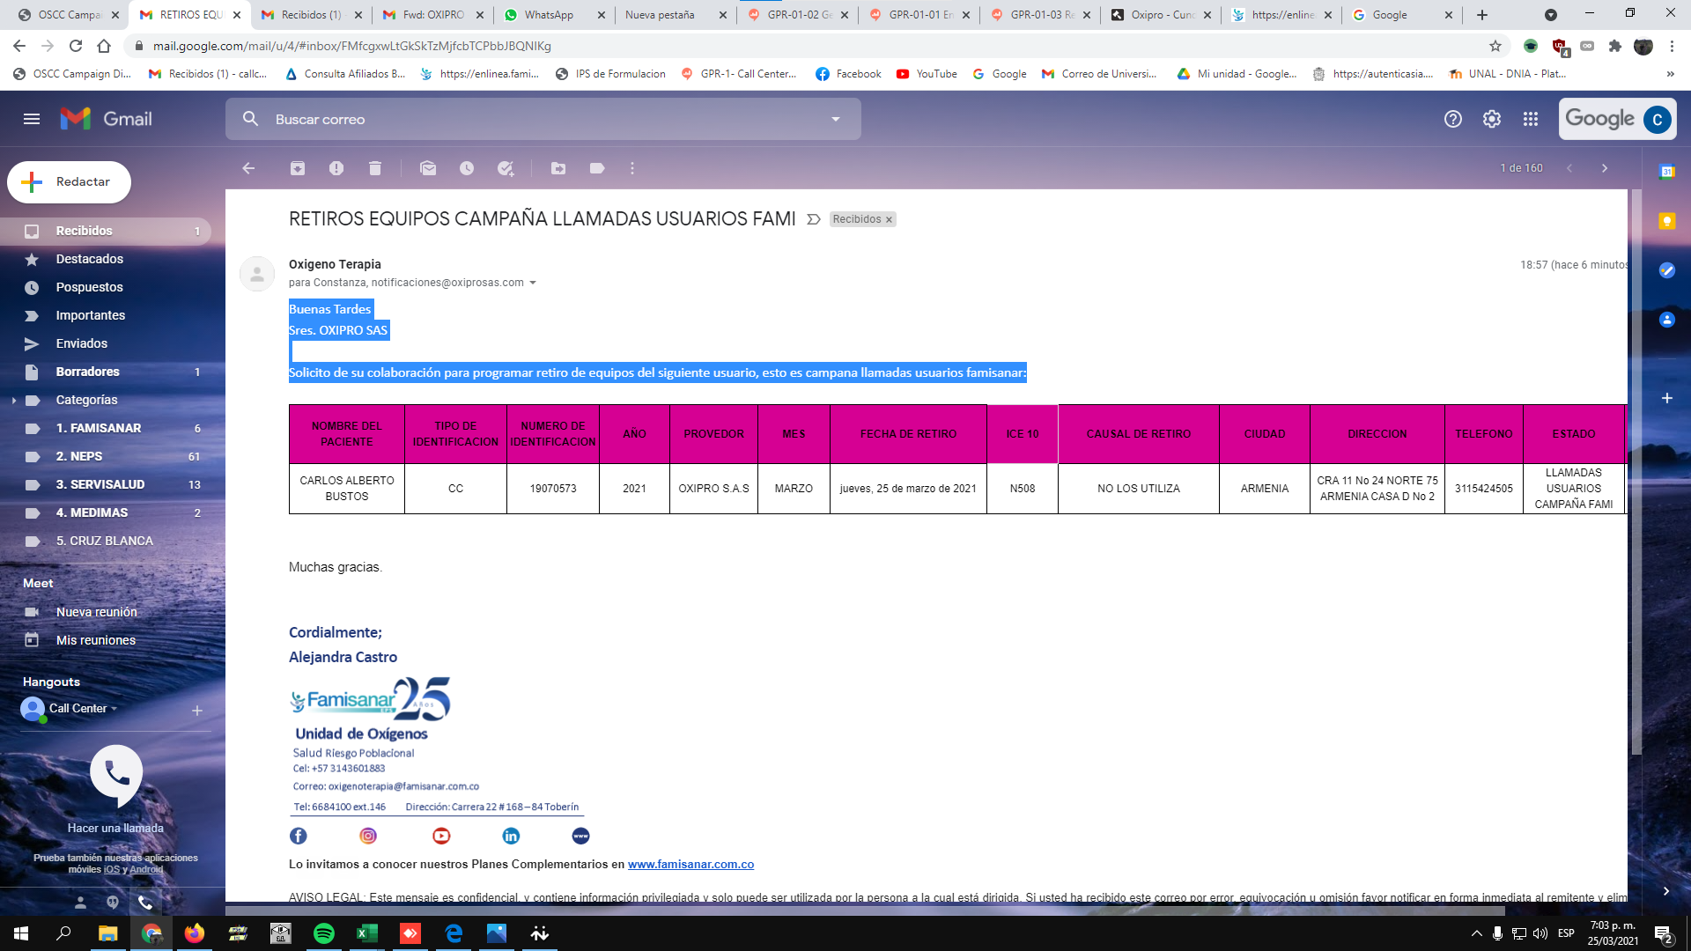Show hidden bookmarks chevron

1670,74
